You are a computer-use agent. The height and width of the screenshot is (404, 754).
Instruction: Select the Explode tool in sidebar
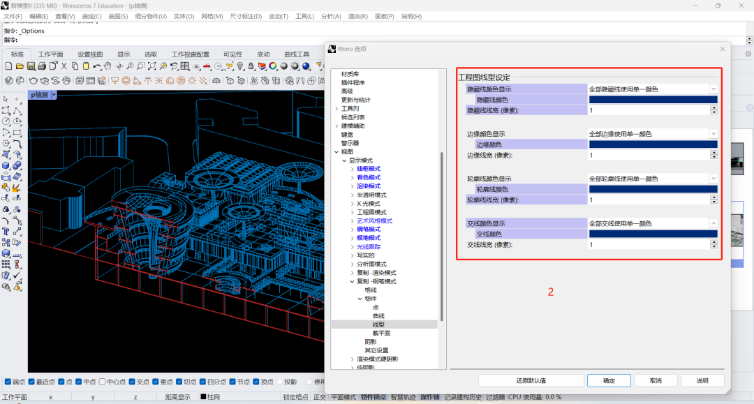(17, 188)
